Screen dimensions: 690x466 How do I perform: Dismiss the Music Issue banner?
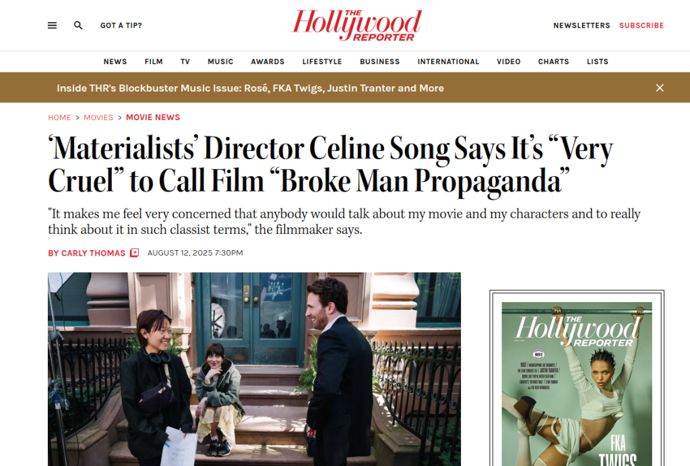point(660,88)
